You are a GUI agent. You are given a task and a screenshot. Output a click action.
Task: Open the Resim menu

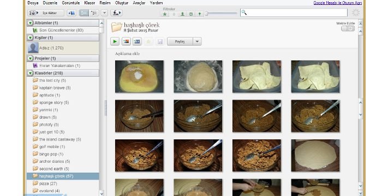105,3
